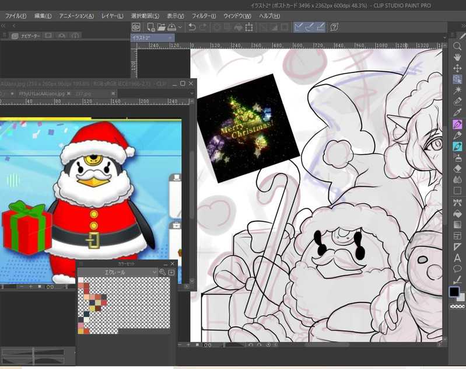Open the アニメーション(A) menu

76,16
